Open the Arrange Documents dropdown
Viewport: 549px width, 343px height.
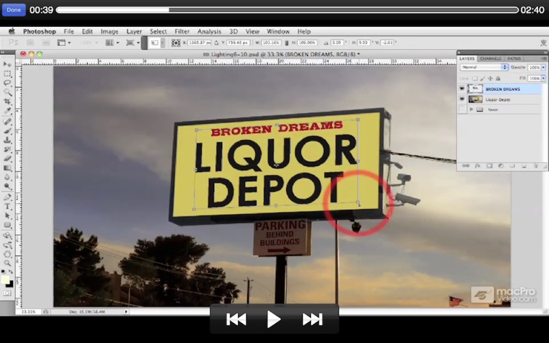(x=112, y=43)
